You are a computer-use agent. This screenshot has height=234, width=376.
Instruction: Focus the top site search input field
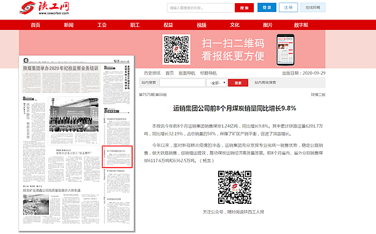point(201,8)
